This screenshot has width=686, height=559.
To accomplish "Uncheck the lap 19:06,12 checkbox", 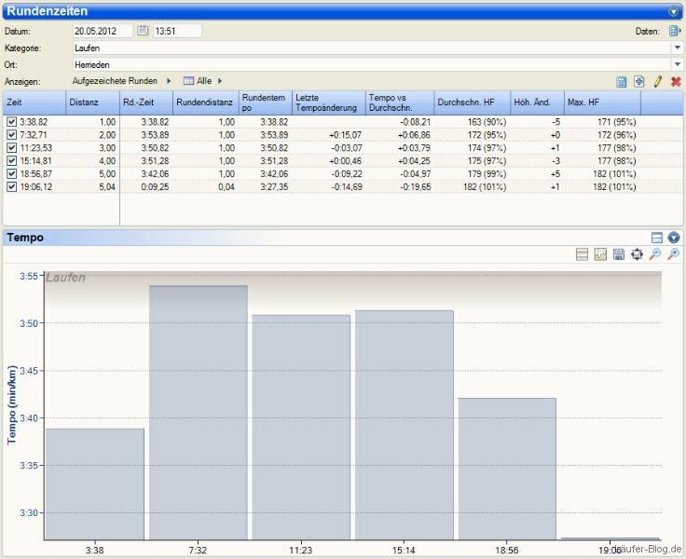I will click(12, 186).
